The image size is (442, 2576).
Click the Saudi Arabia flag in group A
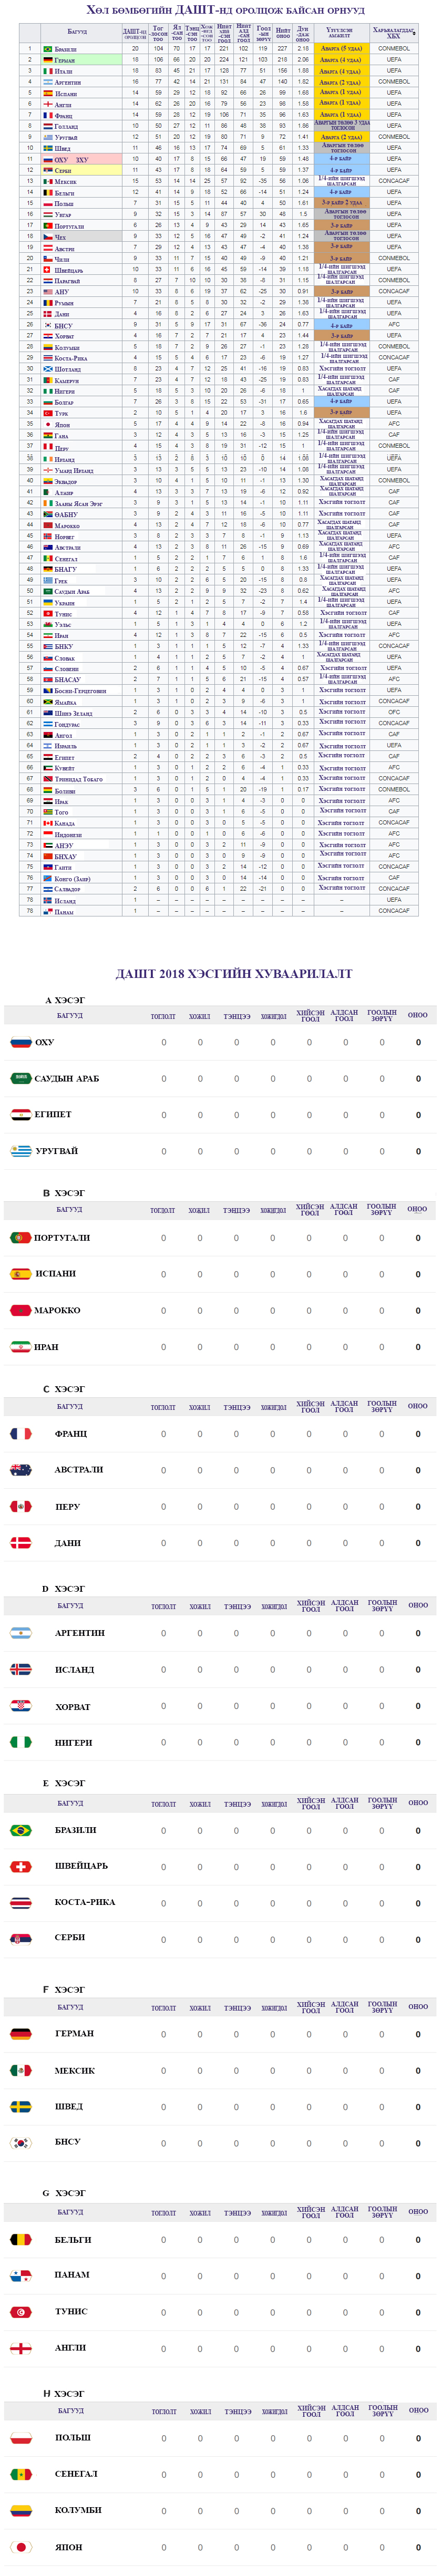coord(20,1078)
